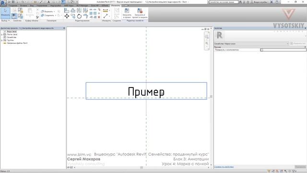Open the Надстройки ribbon tab
This screenshot has height=173, width=307.
[x=56, y=5]
